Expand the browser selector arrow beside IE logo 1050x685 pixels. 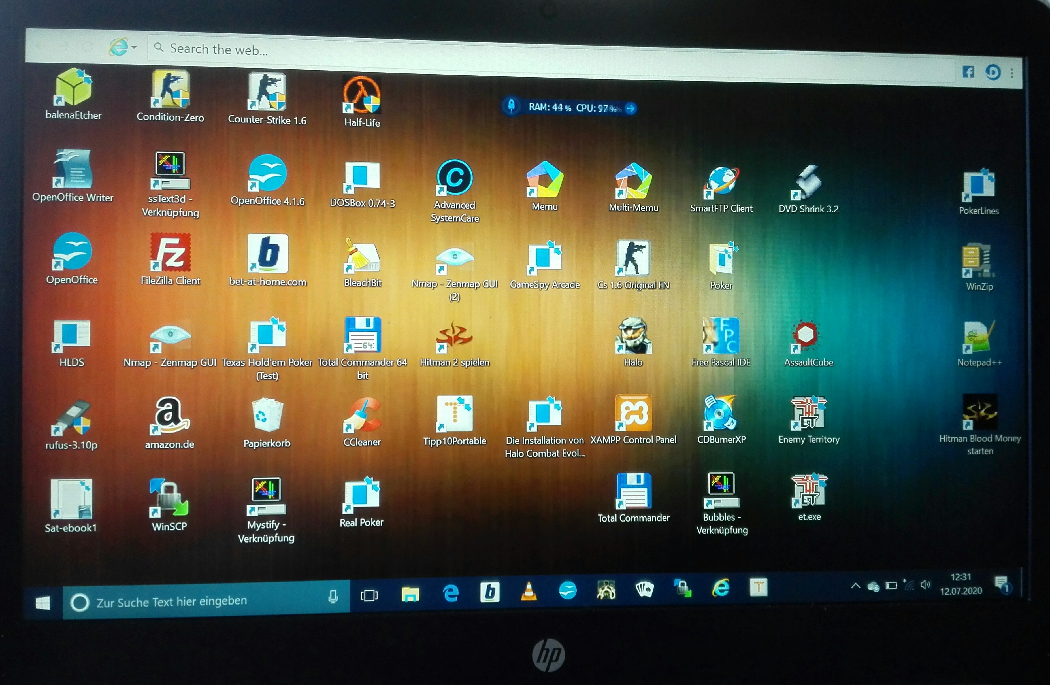[x=134, y=47]
